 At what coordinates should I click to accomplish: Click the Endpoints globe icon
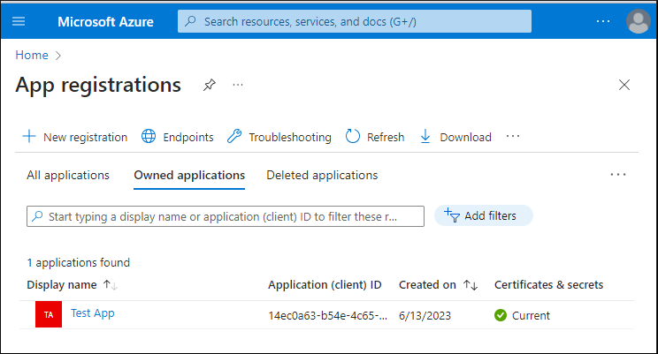click(149, 136)
